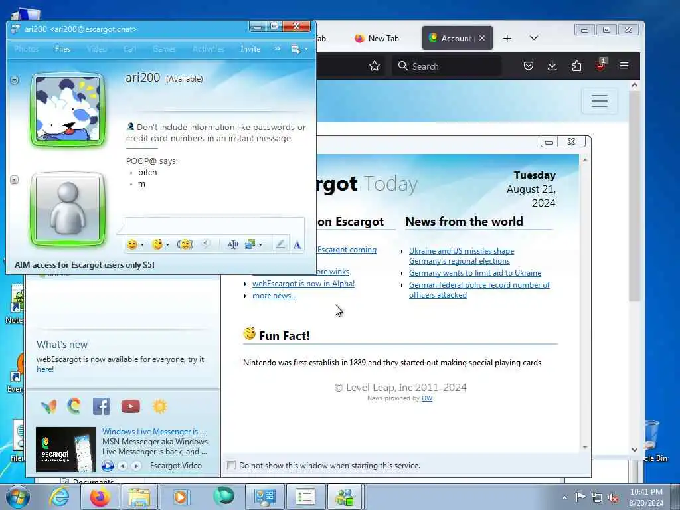The height and width of the screenshot is (510, 680).
Task: Click the uBlock Origin extension icon
Action: coord(600,65)
